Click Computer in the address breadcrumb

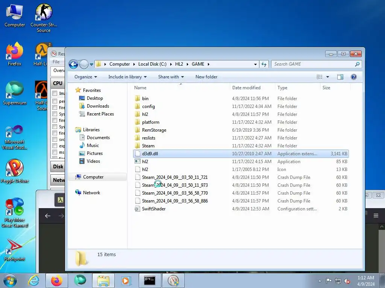click(x=119, y=64)
